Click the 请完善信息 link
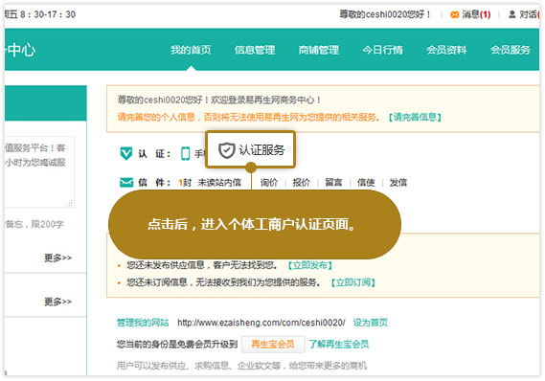Viewport: 545px width, 381px height. tap(415, 117)
